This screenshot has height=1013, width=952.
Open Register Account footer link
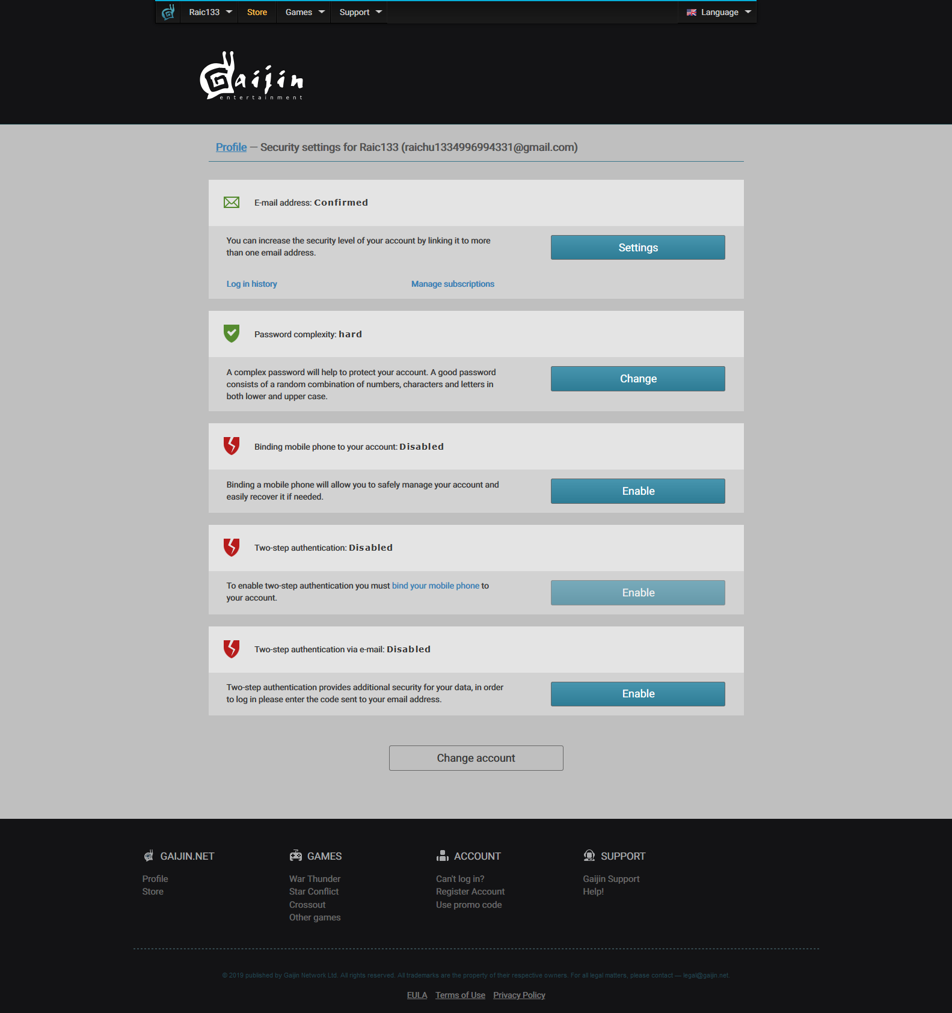[470, 892]
